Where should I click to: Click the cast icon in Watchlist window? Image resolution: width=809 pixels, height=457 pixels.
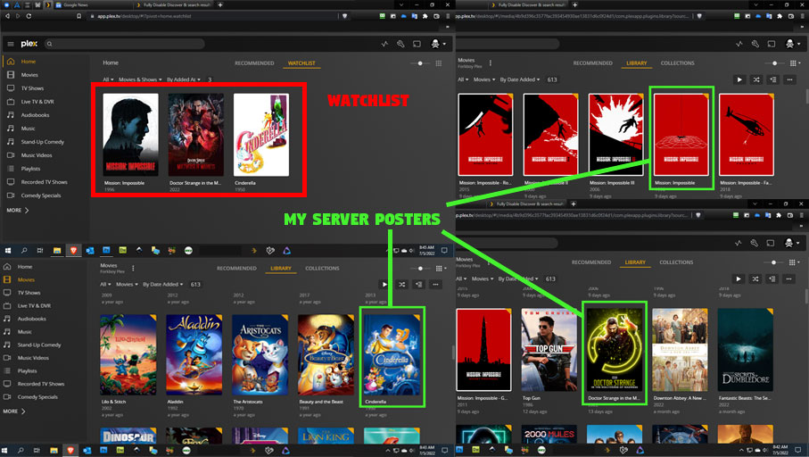pos(417,44)
